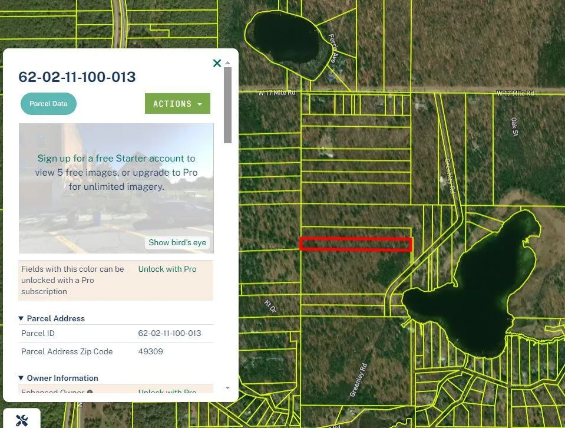Select the Parcel Data tab
This screenshot has height=428, width=565.
tap(48, 104)
